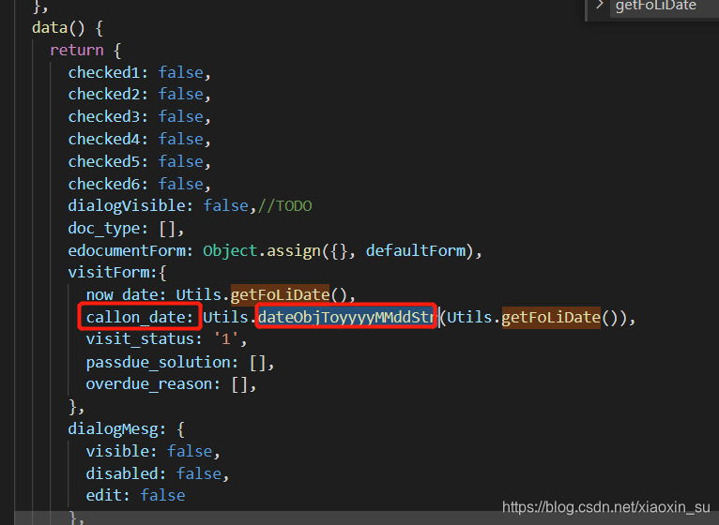This screenshot has height=525, width=719.
Task: Click the 'return' keyword
Action: coord(77,50)
